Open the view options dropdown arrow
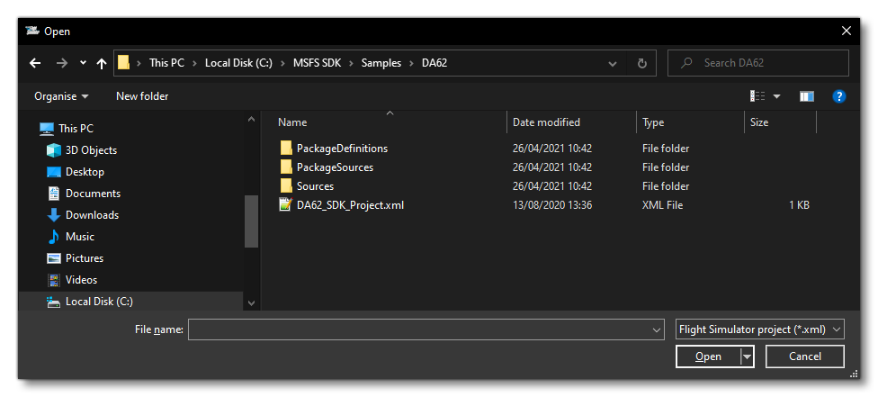878x397 pixels. [776, 96]
